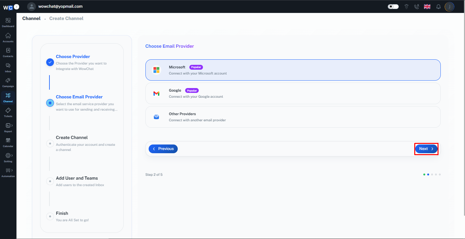The image size is (465, 239).
Task: Open Calendar from the sidebar
Action: click(x=8, y=140)
